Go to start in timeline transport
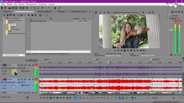Viewport: 184px width, 103px height. 60,98
